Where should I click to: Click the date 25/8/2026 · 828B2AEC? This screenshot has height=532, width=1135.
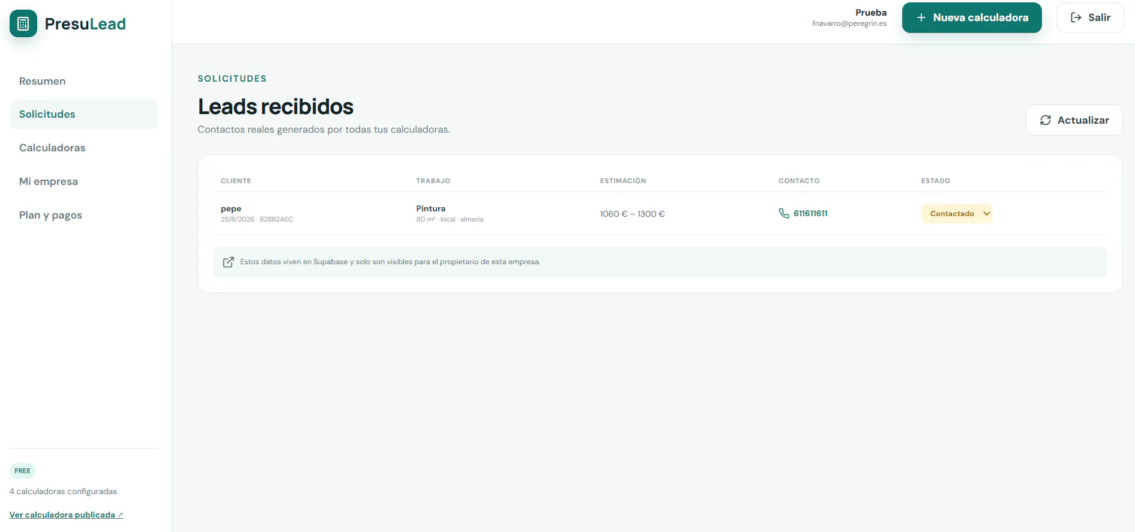tap(257, 219)
